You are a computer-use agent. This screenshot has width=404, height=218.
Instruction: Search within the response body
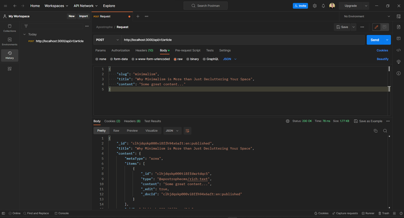385,131
